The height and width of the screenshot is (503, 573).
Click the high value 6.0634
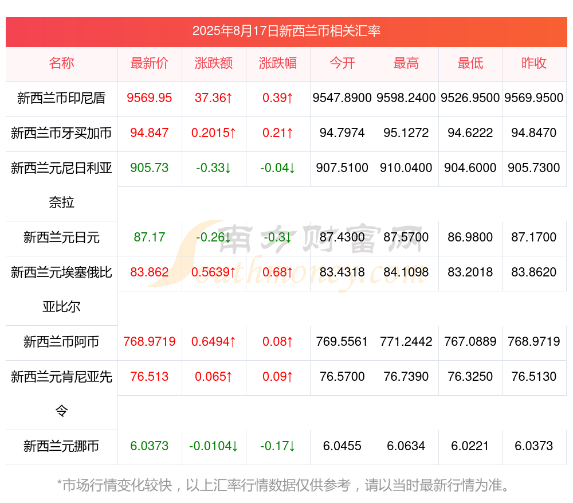[406, 446]
